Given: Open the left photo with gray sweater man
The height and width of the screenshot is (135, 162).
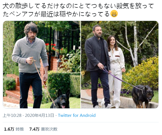Looking at the screenshot, I should 42,65.
